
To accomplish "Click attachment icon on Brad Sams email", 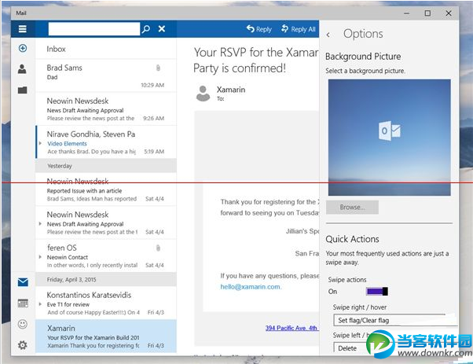I will tap(158, 68).
